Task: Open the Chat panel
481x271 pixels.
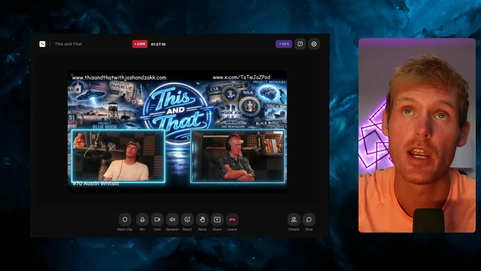Action: (309, 219)
